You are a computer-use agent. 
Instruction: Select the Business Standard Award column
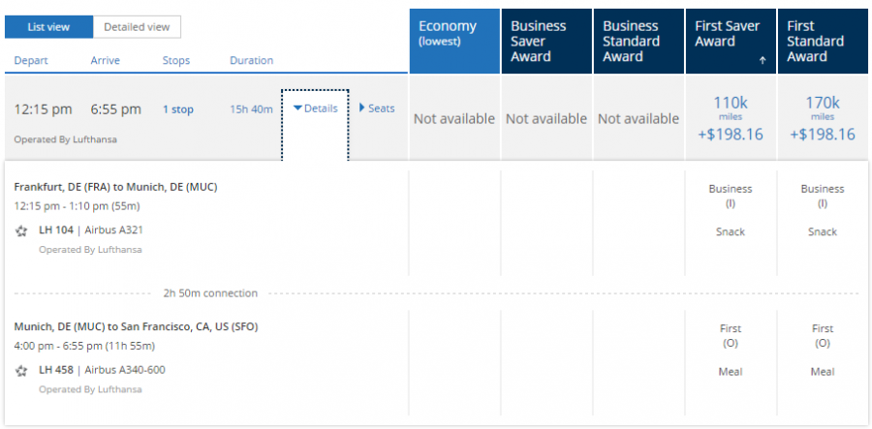638,42
